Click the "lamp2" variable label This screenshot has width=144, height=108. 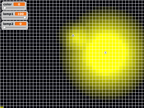coord(8,24)
